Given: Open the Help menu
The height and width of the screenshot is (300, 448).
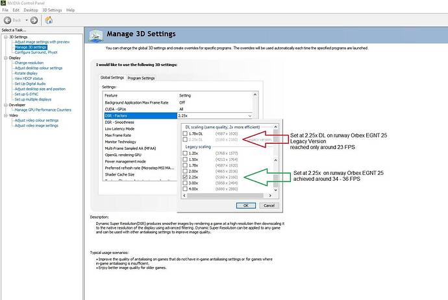Looking at the screenshot, I should pos(70,10).
